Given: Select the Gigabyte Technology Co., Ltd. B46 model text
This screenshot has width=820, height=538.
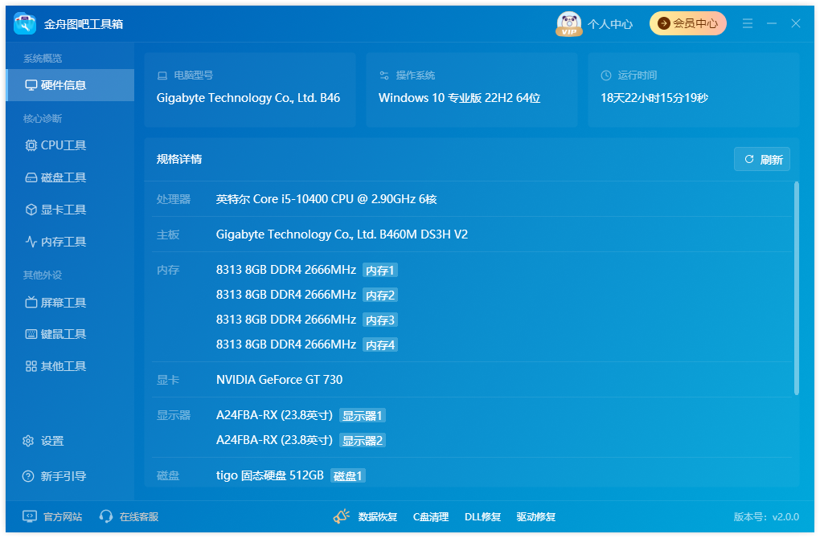Looking at the screenshot, I should pyautogui.click(x=248, y=98).
